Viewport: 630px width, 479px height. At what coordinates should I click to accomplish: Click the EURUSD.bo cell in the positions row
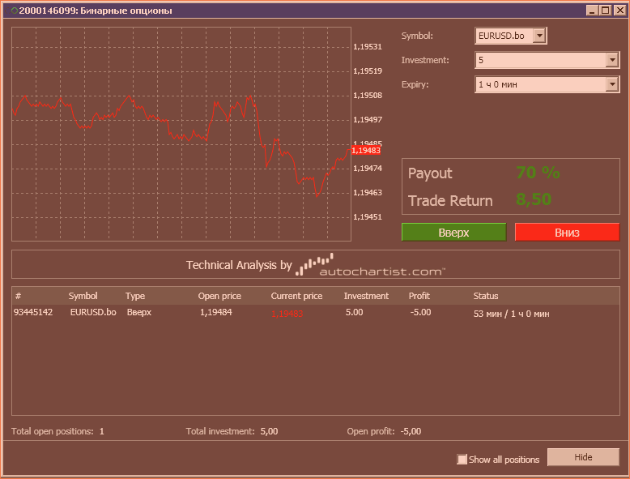[93, 313]
